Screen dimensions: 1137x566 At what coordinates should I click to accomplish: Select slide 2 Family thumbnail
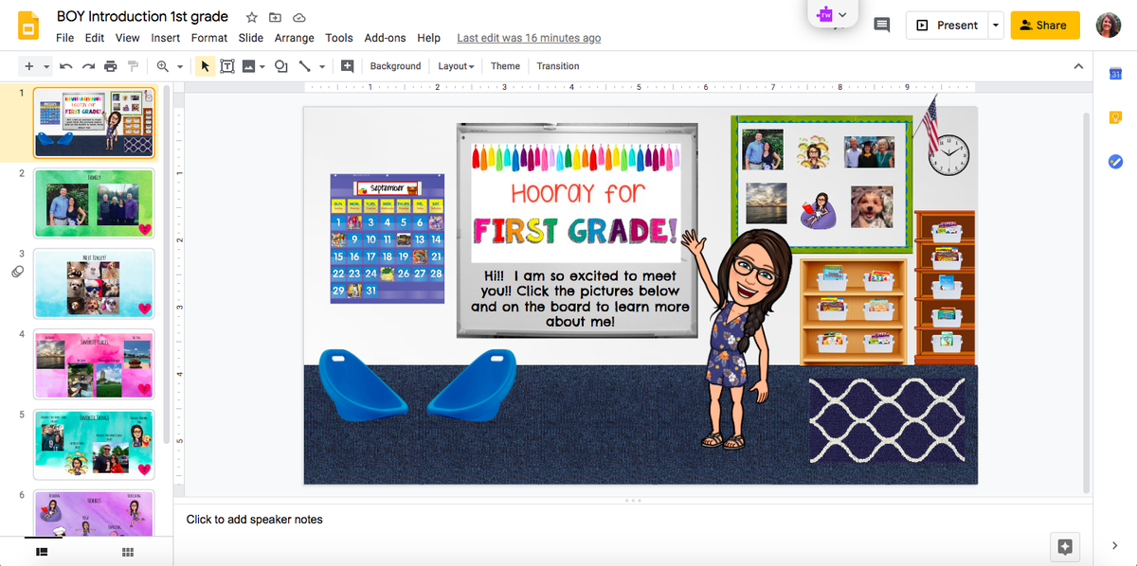coord(94,203)
